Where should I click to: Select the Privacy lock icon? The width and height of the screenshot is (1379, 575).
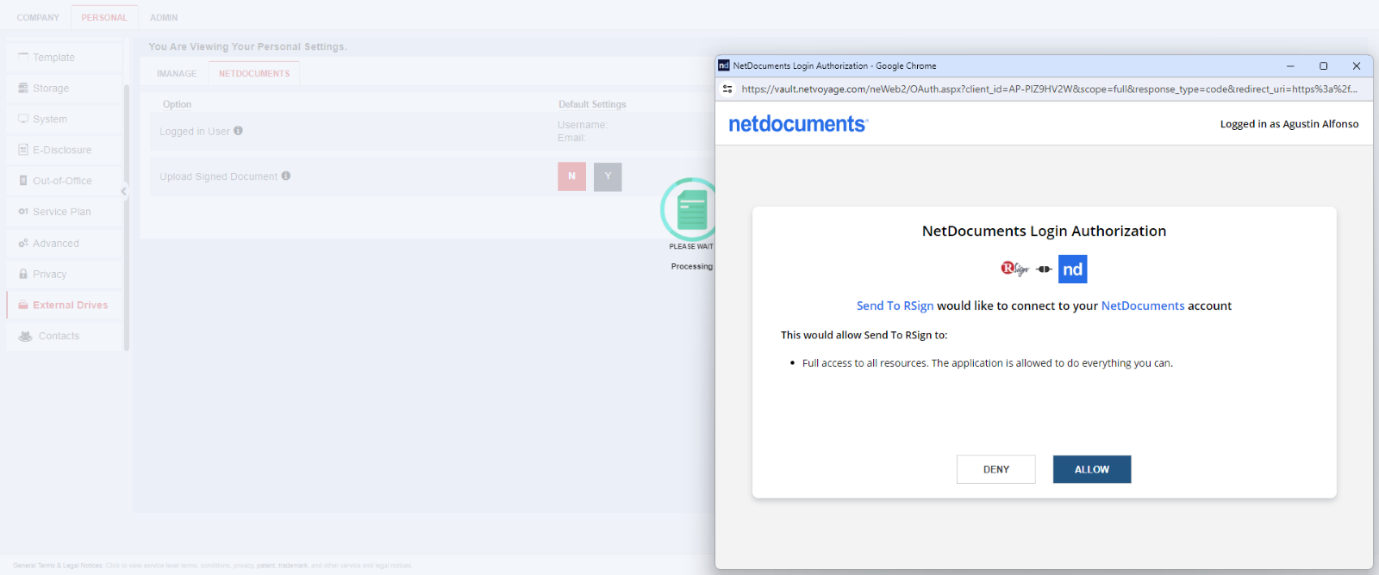tap(23, 274)
